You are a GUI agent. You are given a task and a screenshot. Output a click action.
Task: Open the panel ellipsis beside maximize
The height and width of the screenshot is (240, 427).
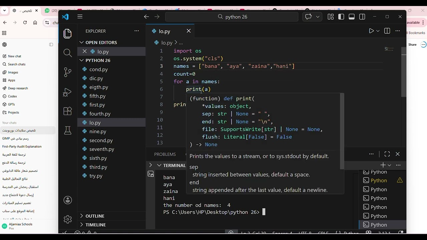[371, 154]
